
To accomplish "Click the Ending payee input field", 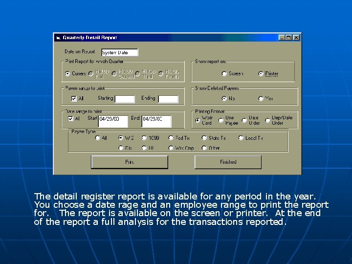I will (x=168, y=99).
